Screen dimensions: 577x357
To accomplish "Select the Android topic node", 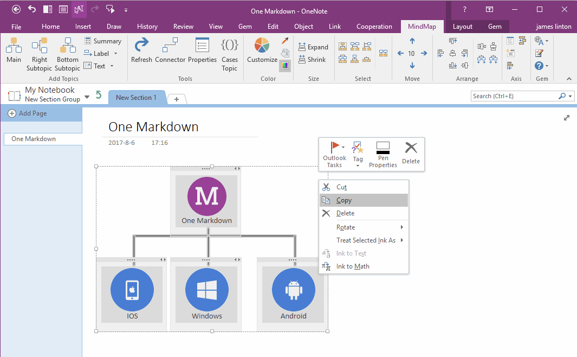I will [x=293, y=295].
